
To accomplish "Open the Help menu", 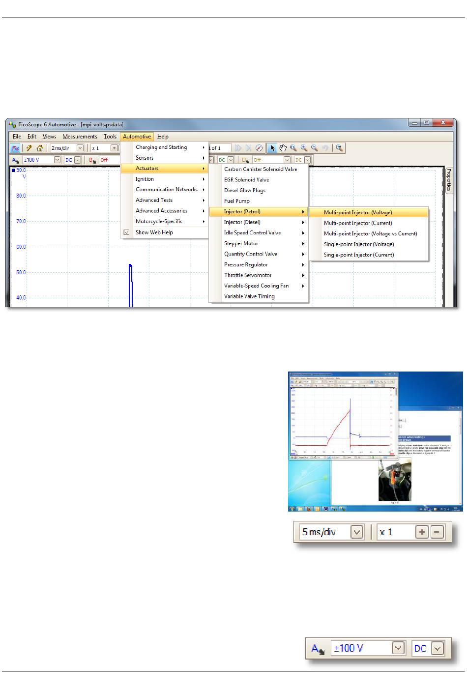I will click(163, 137).
